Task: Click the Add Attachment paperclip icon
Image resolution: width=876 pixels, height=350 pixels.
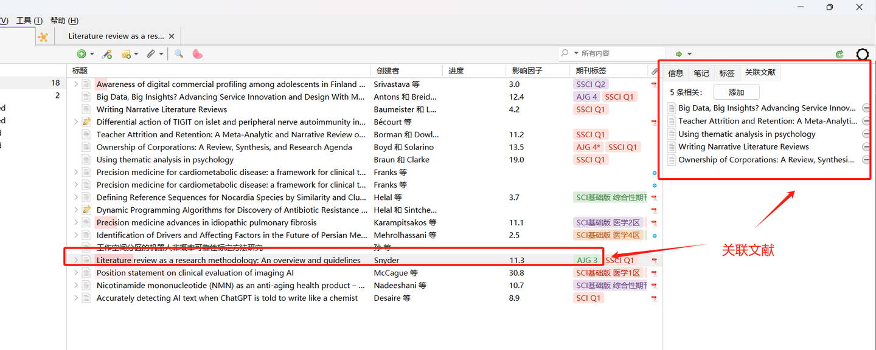Action: tap(151, 54)
